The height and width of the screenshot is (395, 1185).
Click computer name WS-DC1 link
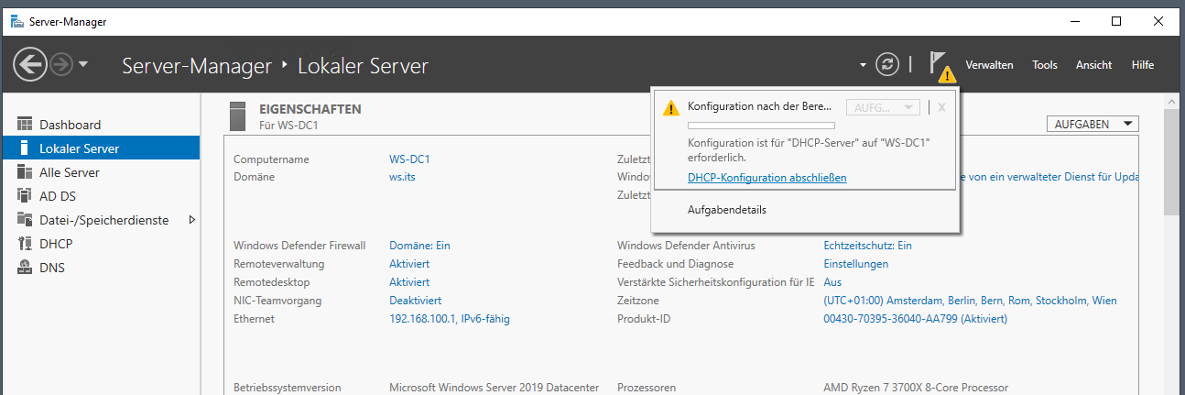pos(409,159)
